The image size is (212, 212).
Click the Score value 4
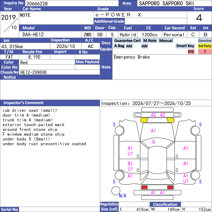click(x=199, y=18)
